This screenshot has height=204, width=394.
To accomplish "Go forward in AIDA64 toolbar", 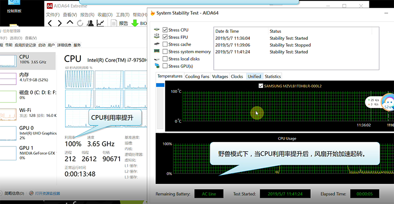I will 60,23.
